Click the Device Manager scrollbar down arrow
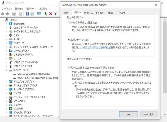Image resolution: width=167 pixels, height=122 pixels. pos(165,114)
